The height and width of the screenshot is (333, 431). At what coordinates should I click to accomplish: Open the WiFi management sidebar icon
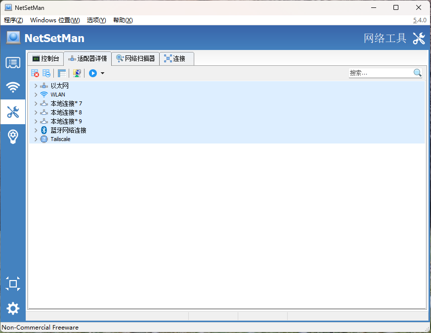click(x=13, y=87)
